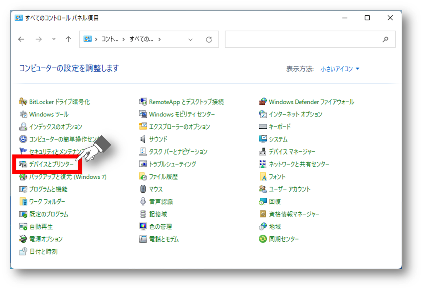Click the 電話とモデム icon
This screenshot has height=290, width=423.
point(143,239)
